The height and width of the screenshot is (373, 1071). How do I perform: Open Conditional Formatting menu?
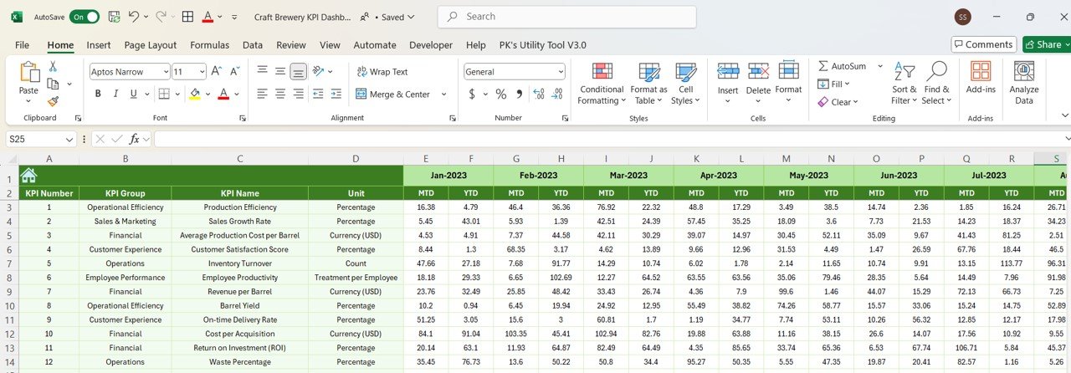(x=602, y=83)
